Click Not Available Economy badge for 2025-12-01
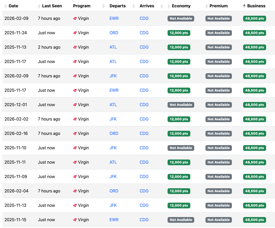The height and width of the screenshot is (228, 275). [181, 105]
